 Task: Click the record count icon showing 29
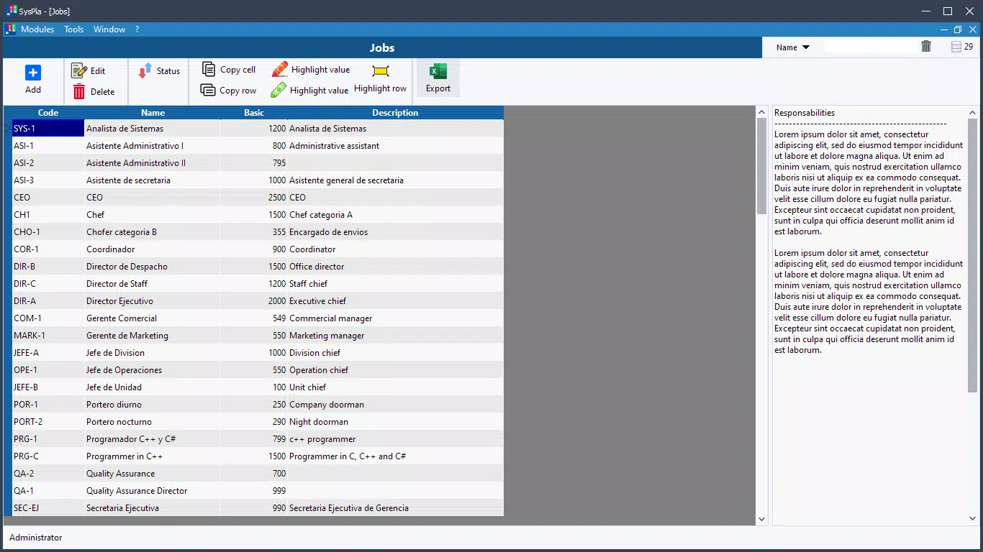coord(956,47)
